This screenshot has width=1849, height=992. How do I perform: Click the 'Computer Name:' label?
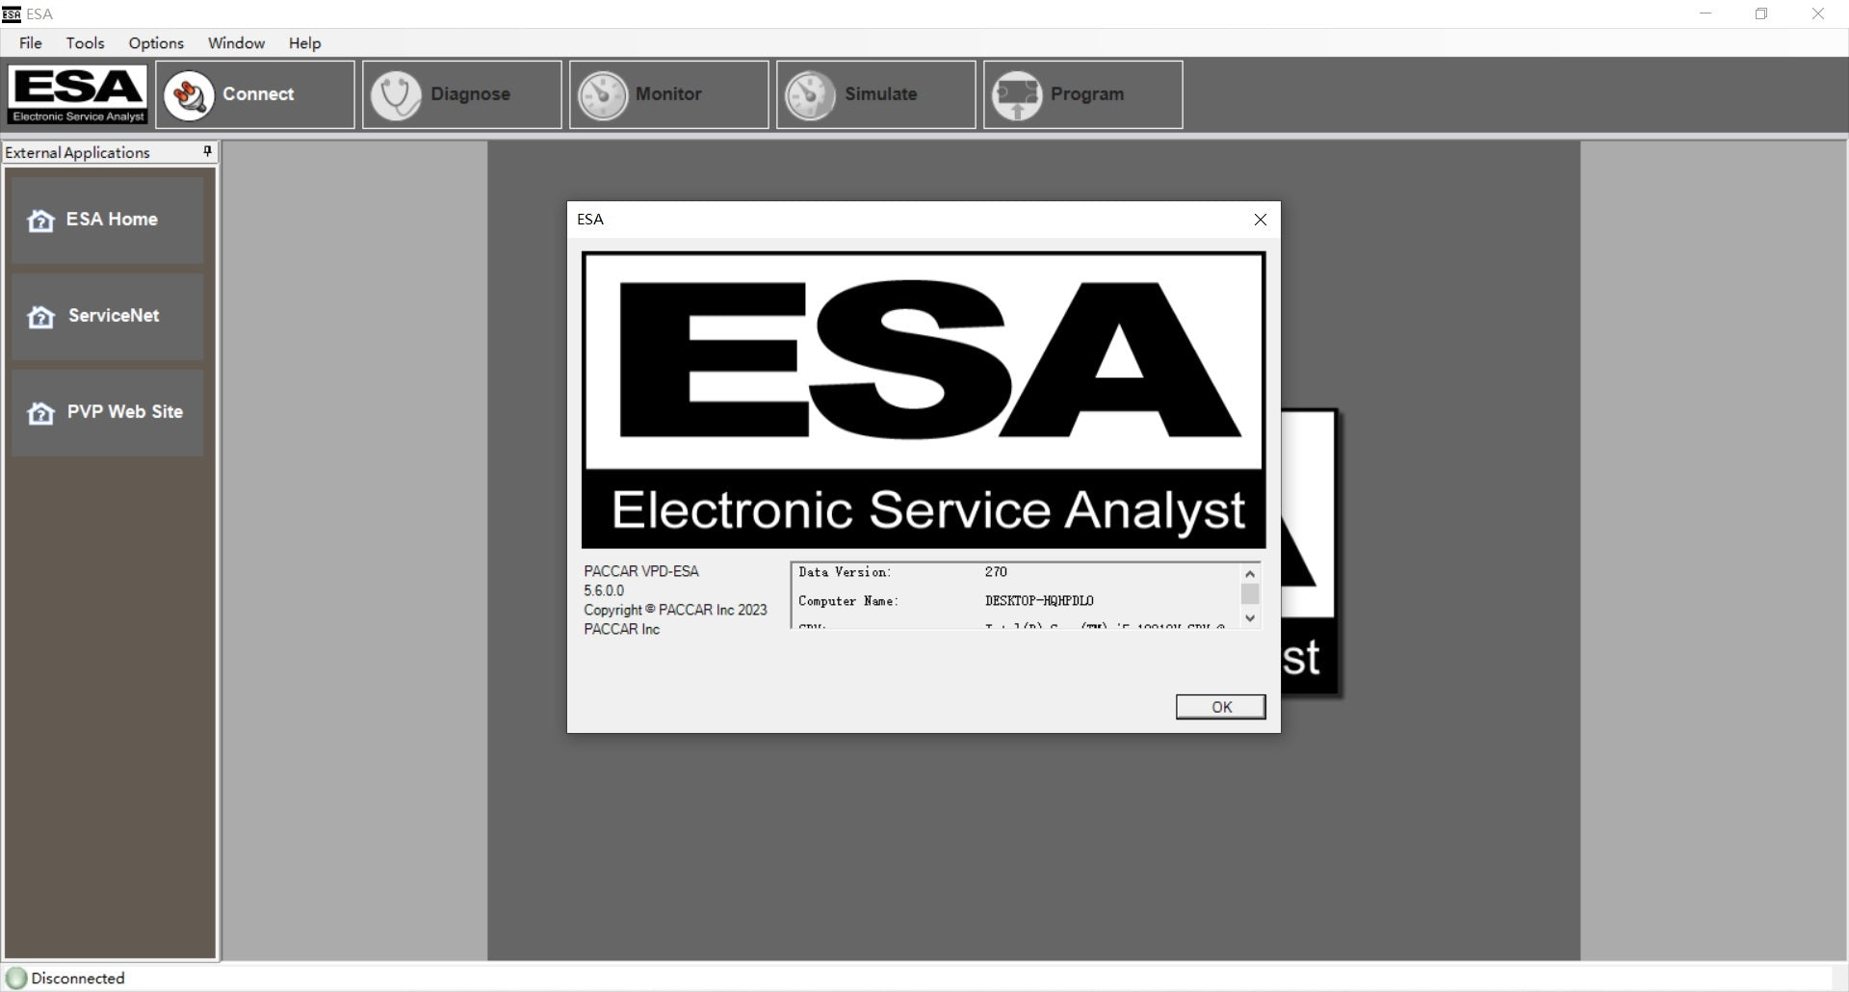click(x=848, y=601)
